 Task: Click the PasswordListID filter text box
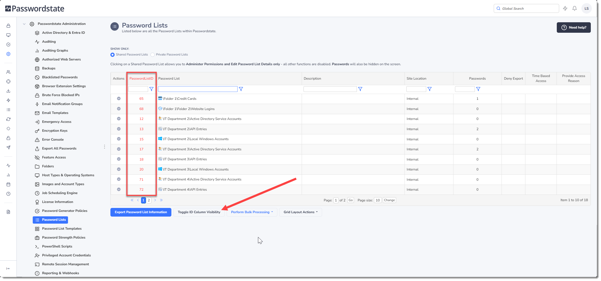138,89
